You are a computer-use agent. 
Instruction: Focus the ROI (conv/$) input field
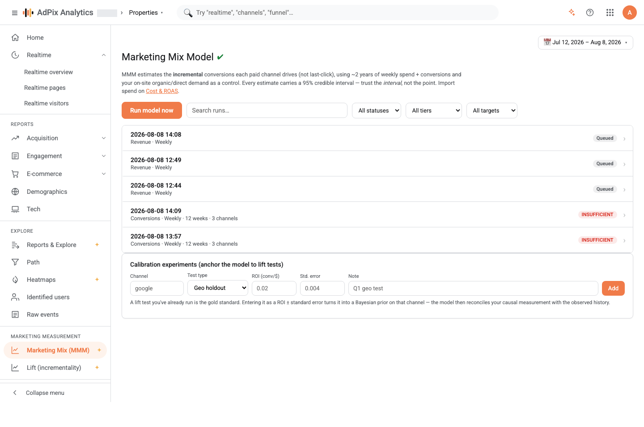pyautogui.click(x=274, y=288)
